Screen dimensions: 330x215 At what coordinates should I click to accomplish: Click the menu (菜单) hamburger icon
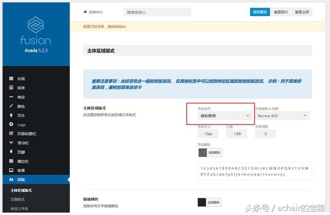point(11,87)
